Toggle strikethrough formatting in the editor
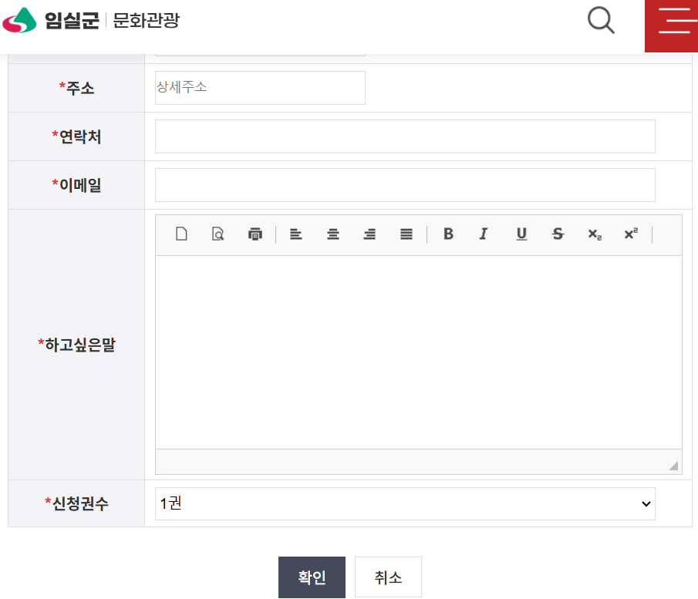 (x=558, y=234)
